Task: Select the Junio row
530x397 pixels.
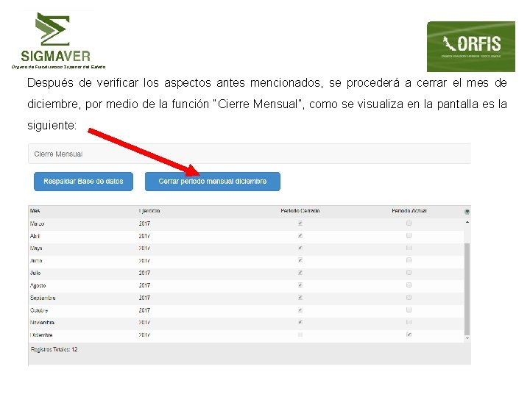Action: click(x=246, y=260)
